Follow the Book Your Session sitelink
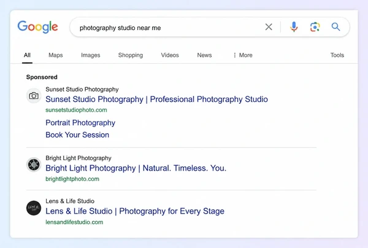This screenshot has height=248, width=368. 77,135
